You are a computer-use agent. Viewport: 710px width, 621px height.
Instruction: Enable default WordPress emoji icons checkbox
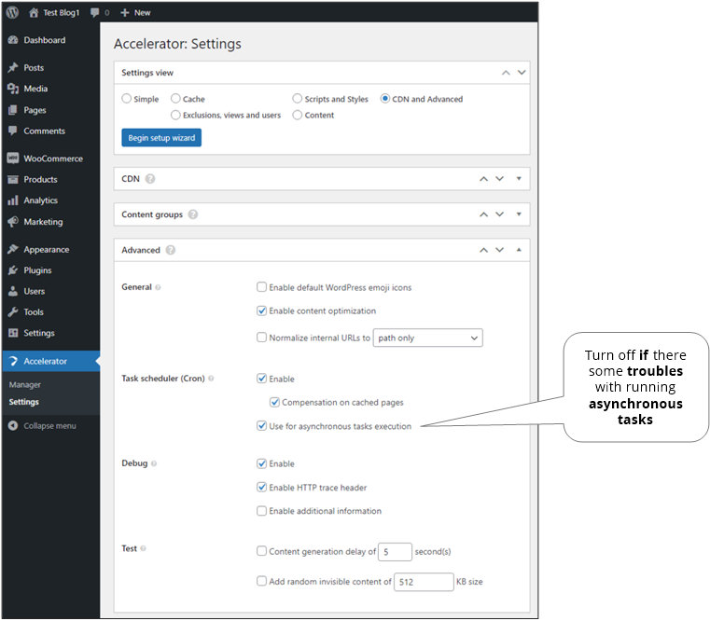pyautogui.click(x=262, y=287)
